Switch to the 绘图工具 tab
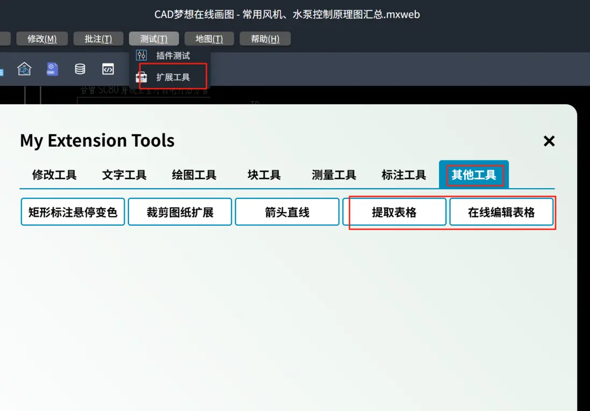Viewport: 590px width, 411px height. (194, 175)
